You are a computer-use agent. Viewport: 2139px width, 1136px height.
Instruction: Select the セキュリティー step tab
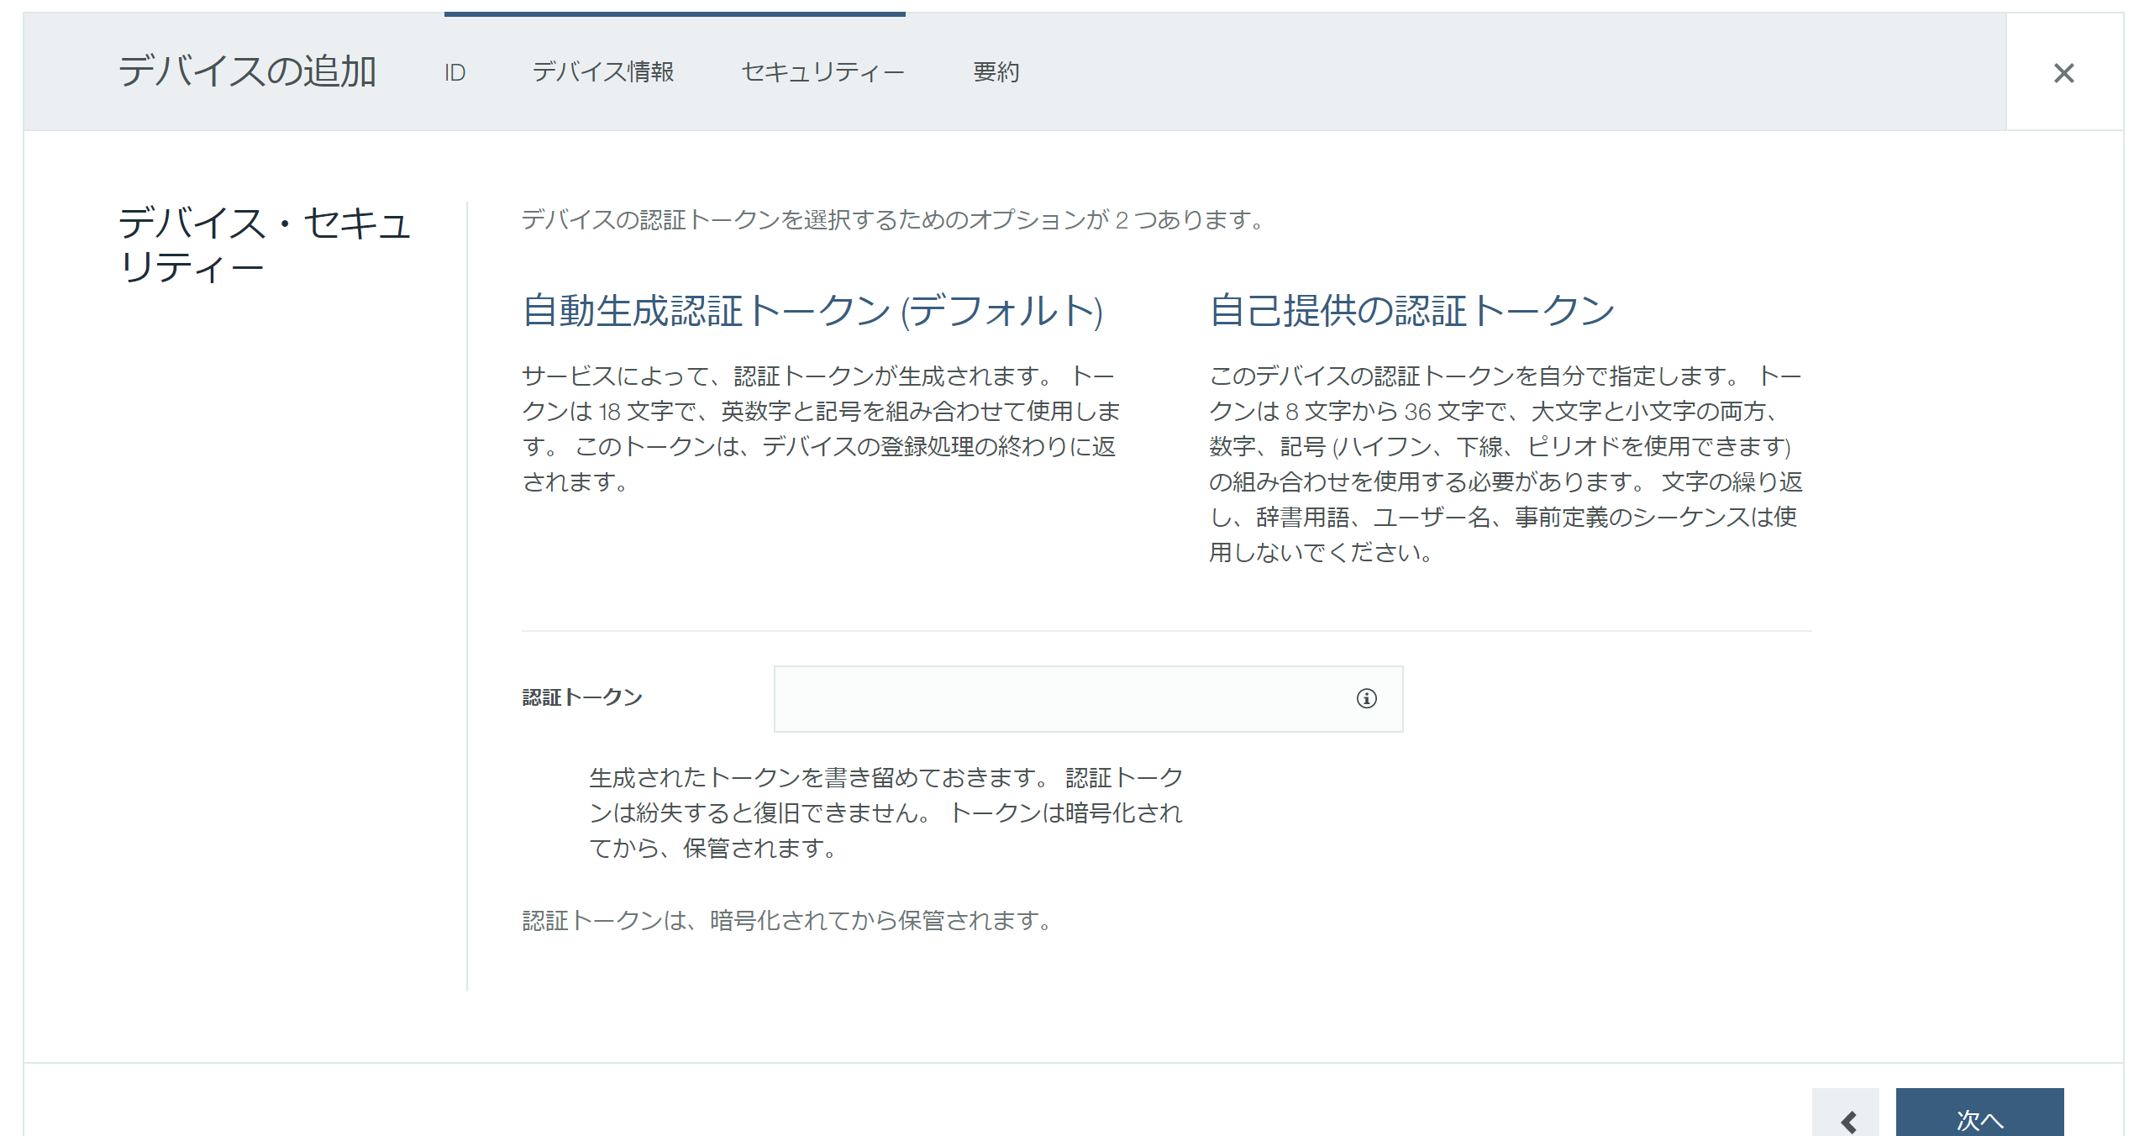coord(822,73)
